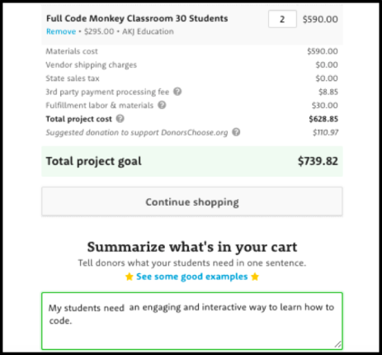Click the $739.82 total project goal amount

(318, 161)
